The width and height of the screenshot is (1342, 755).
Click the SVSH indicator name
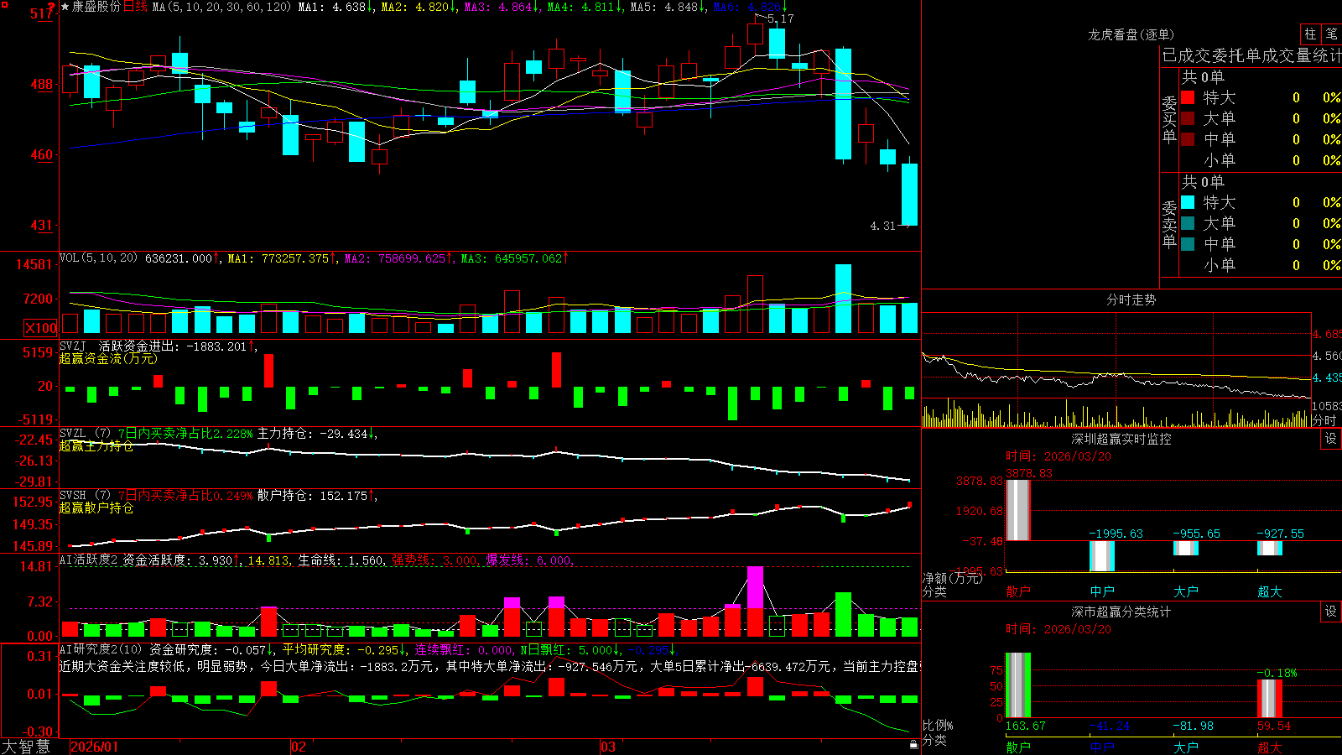(73, 496)
